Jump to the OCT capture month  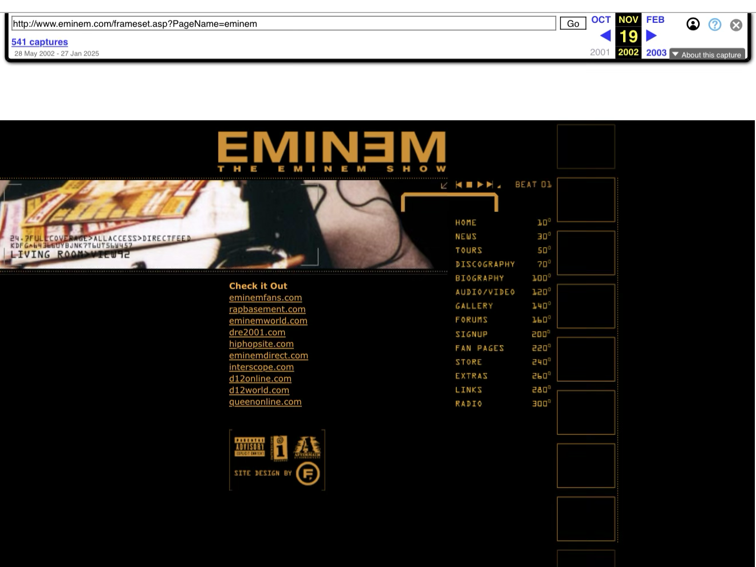(x=601, y=19)
